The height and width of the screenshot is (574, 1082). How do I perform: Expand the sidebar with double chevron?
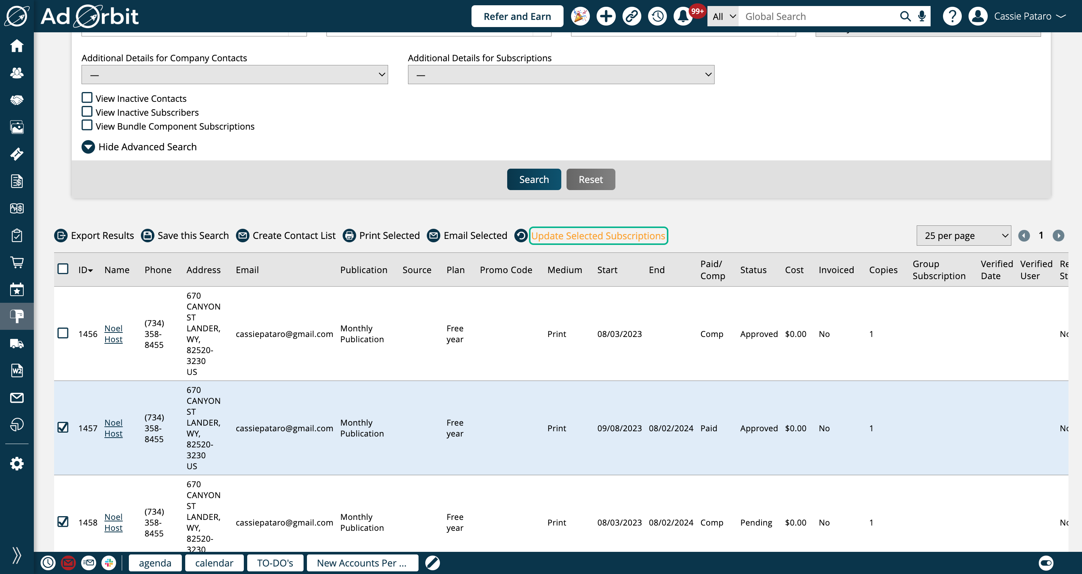17,555
